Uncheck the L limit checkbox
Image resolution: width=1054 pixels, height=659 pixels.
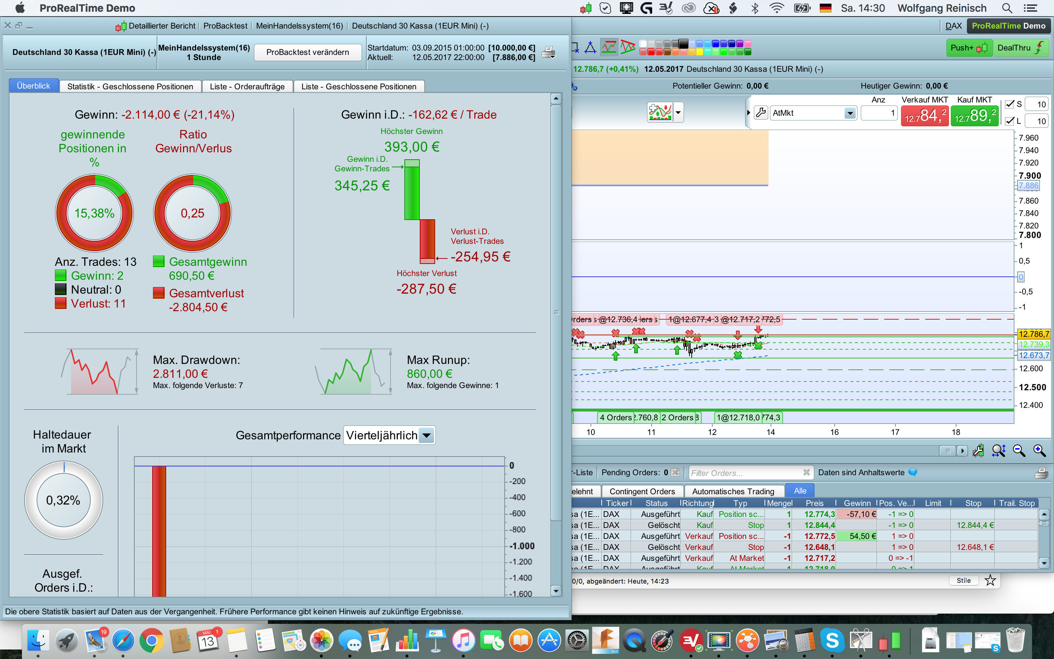coord(1009,121)
